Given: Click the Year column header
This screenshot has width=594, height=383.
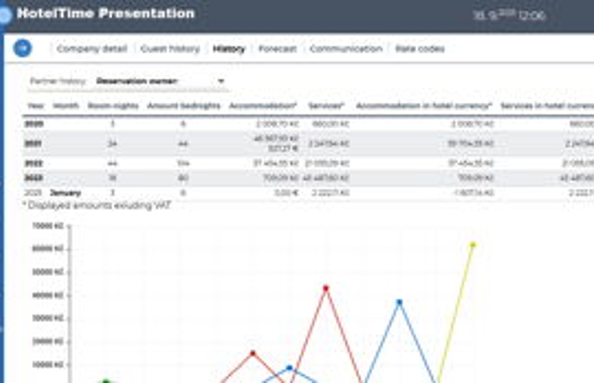Looking at the screenshot, I should (x=36, y=106).
